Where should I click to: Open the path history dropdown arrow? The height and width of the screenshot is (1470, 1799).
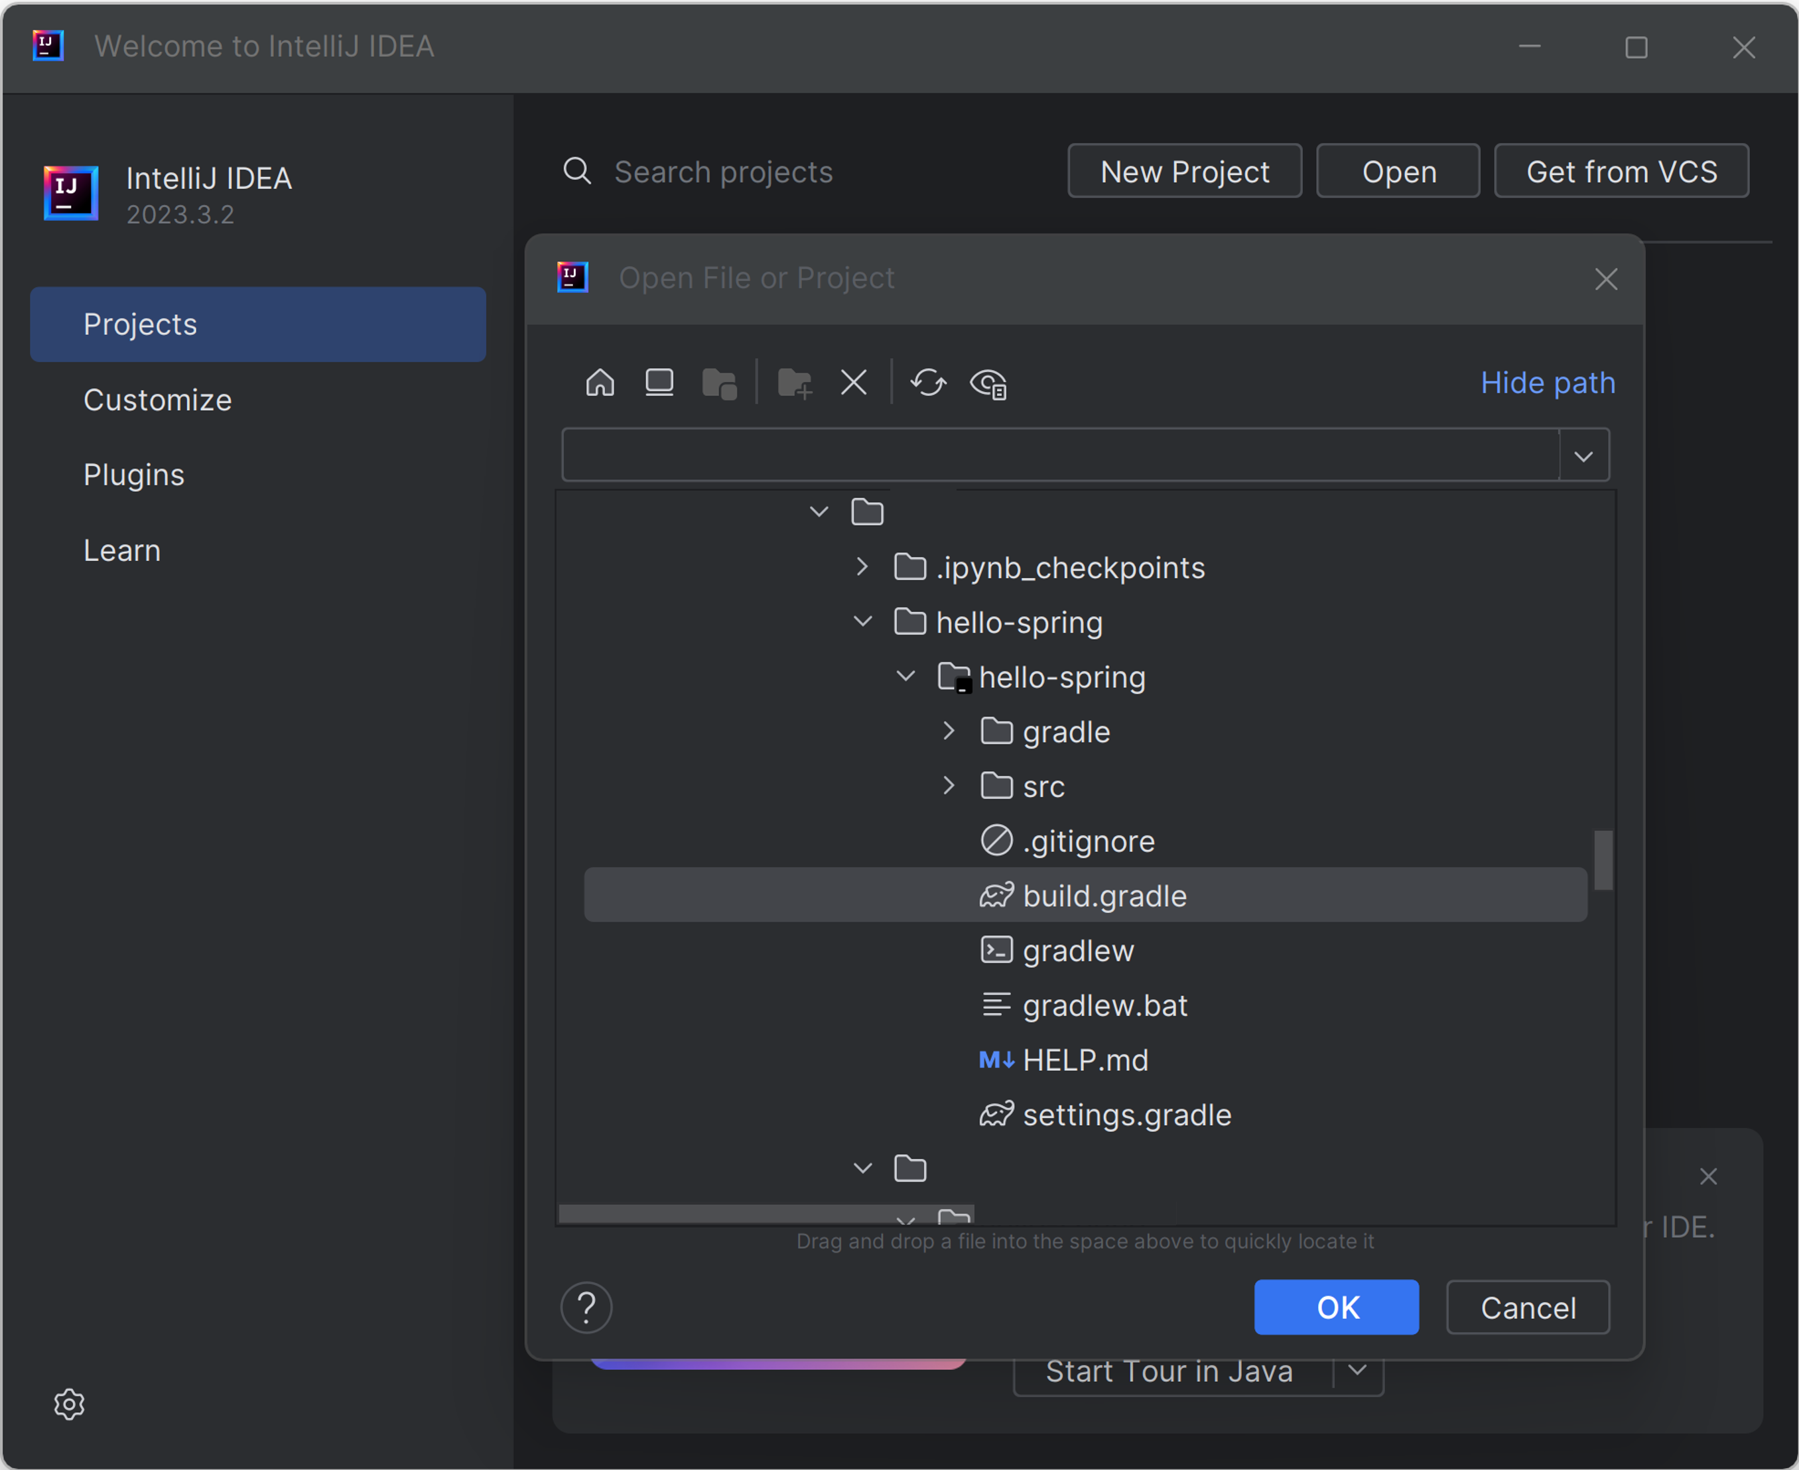(x=1583, y=456)
